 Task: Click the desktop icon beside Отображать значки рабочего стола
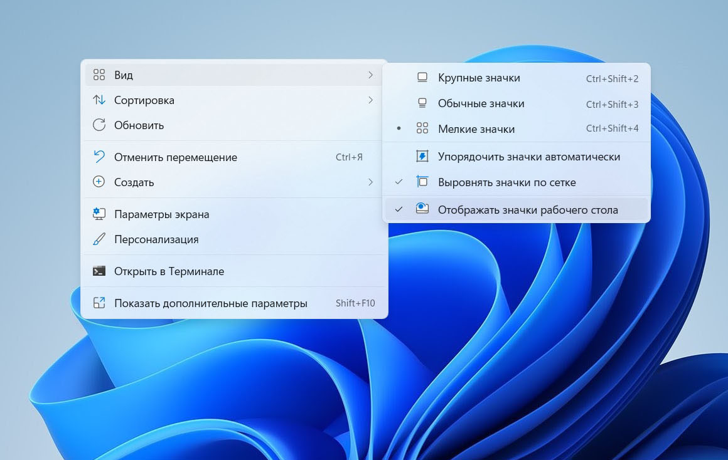coord(422,209)
